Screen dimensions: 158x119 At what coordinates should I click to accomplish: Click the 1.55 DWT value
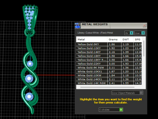tap(125, 83)
